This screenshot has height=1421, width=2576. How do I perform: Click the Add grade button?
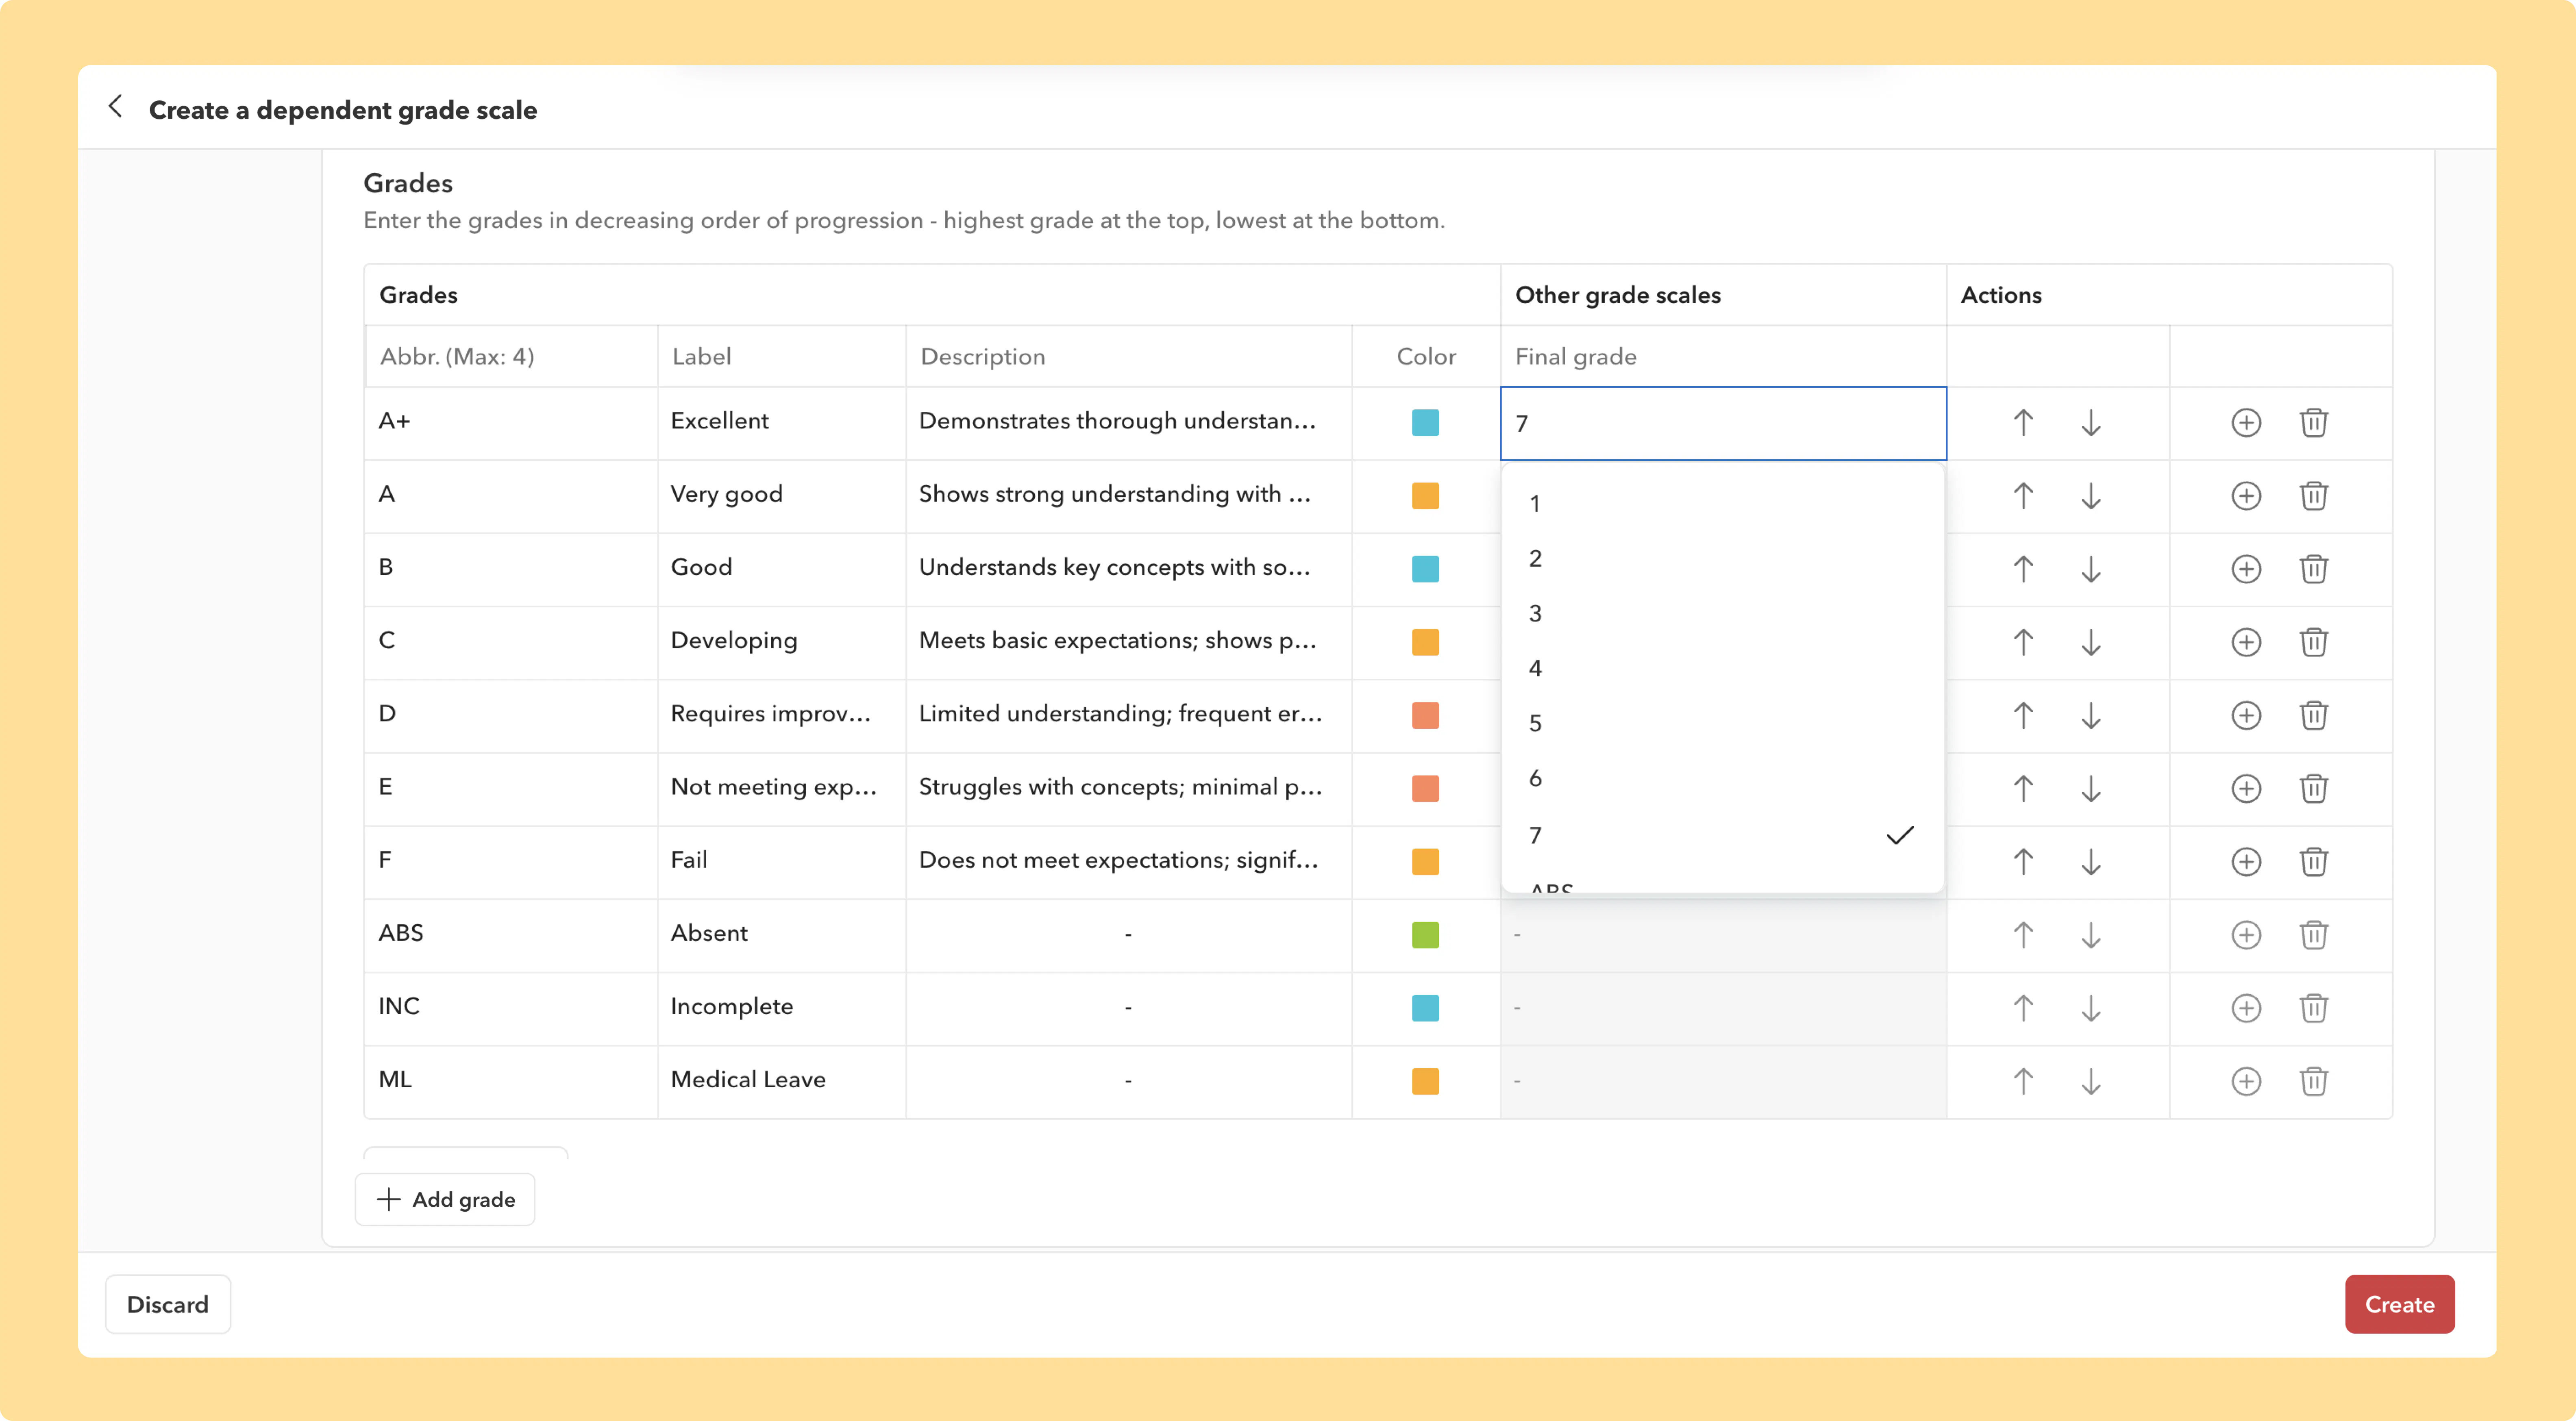[445, 1199]
